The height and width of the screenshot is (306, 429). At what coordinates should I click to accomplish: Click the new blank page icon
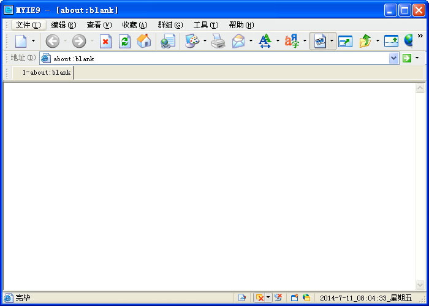point(21,41)
